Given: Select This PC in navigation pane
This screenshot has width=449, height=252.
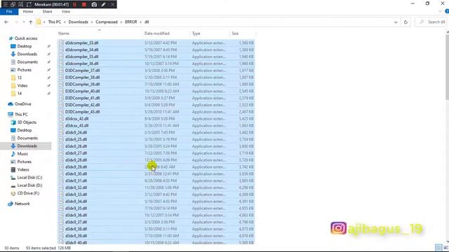Looking at the screenshot, I should point(21,114).
